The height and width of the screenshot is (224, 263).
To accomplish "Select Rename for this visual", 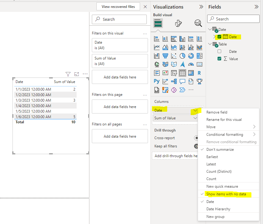I will (224, 120).
